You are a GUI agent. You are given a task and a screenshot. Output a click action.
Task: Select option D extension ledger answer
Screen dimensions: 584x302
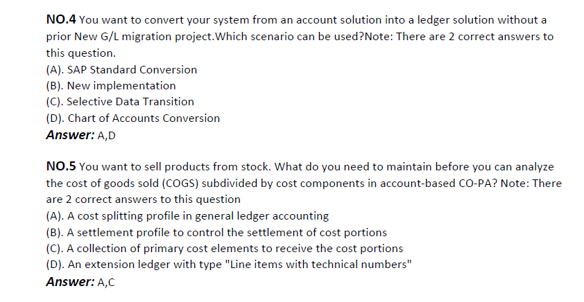click(x=229, y=265)
